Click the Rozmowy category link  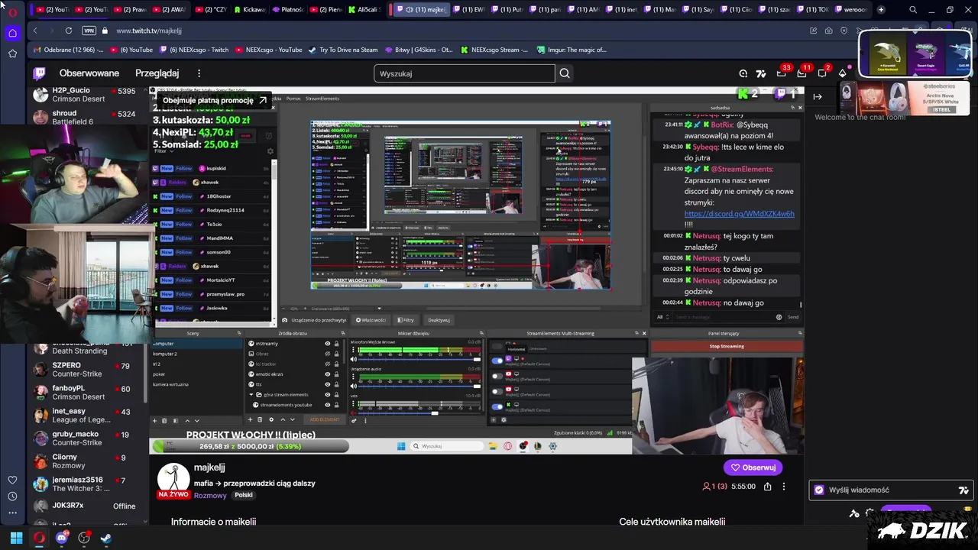point(210,495)
